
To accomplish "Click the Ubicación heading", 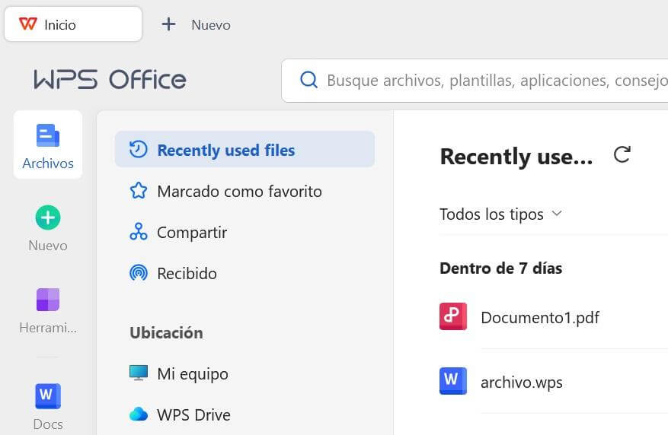I will (166, 332).
